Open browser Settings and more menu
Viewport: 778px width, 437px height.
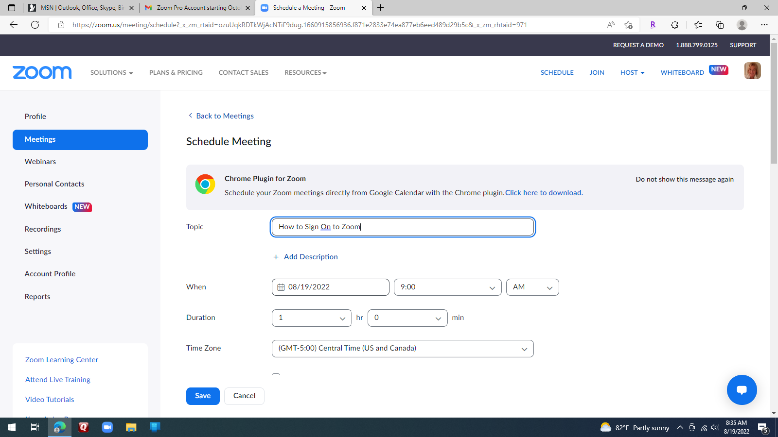click(764, 25)
